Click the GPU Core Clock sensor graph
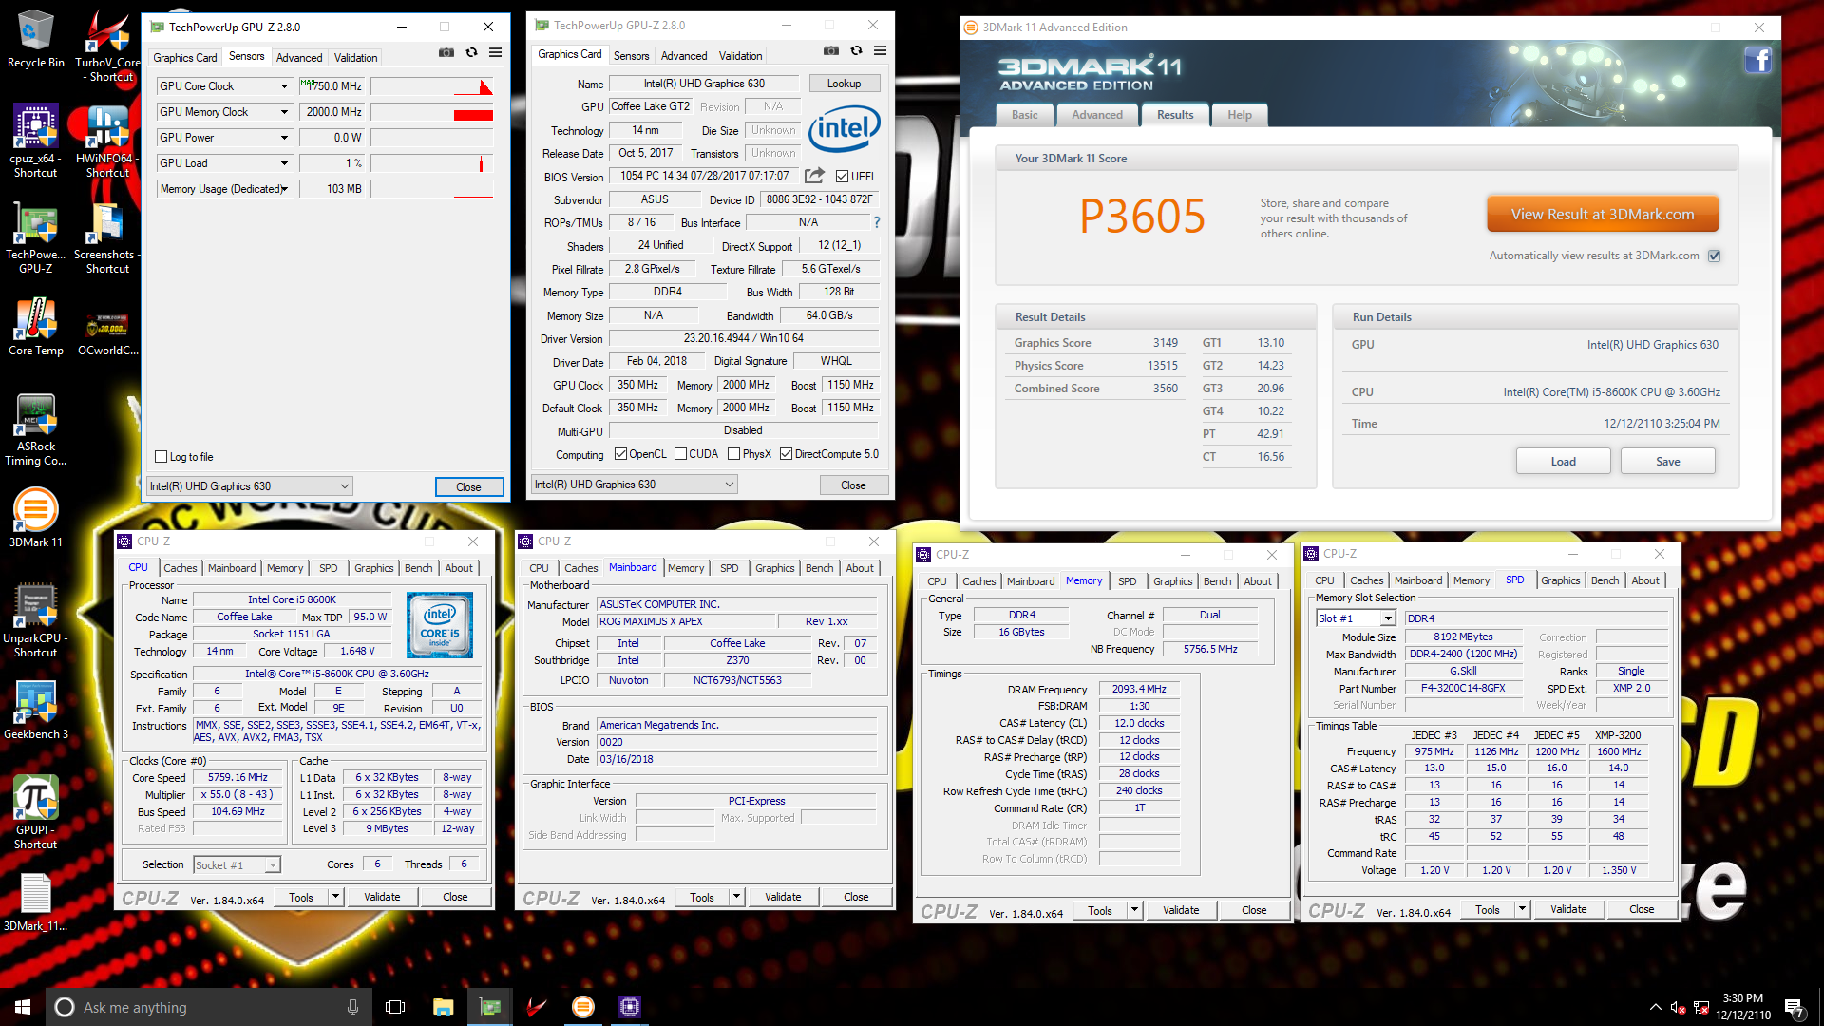1824x1026 pixels. (432, 86)
